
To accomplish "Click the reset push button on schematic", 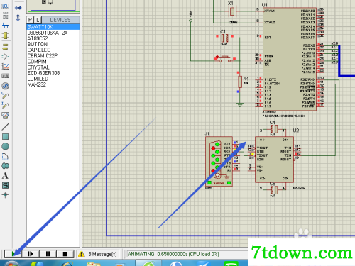I will [x=224, y=58].
